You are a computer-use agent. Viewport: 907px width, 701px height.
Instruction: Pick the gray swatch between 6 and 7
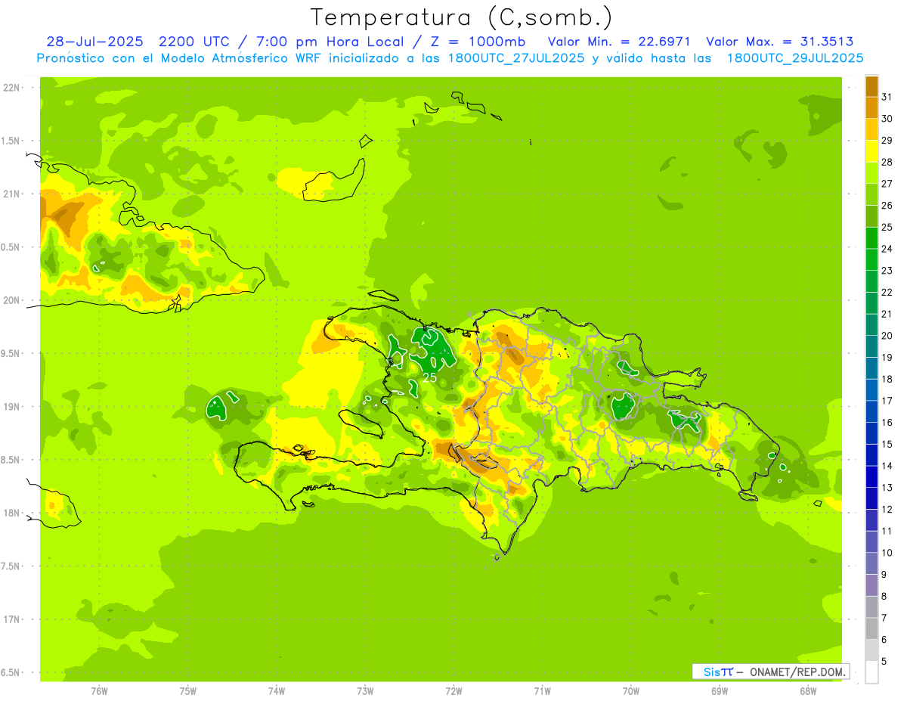click(x=871, y=628)
